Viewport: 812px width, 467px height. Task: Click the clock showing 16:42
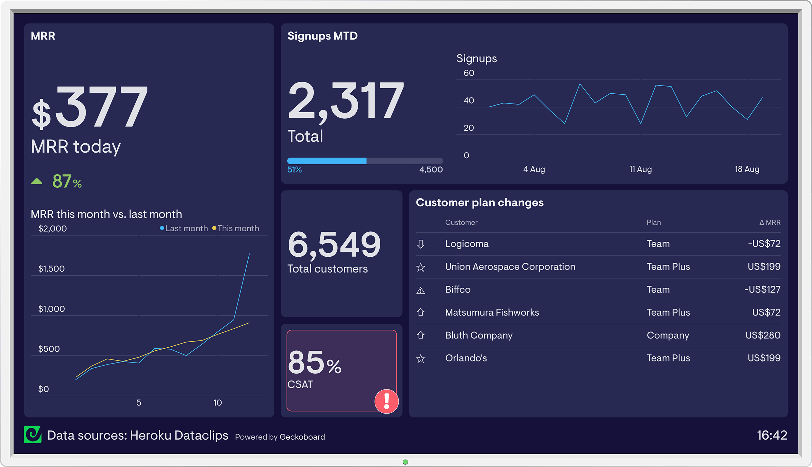point(771,435)
